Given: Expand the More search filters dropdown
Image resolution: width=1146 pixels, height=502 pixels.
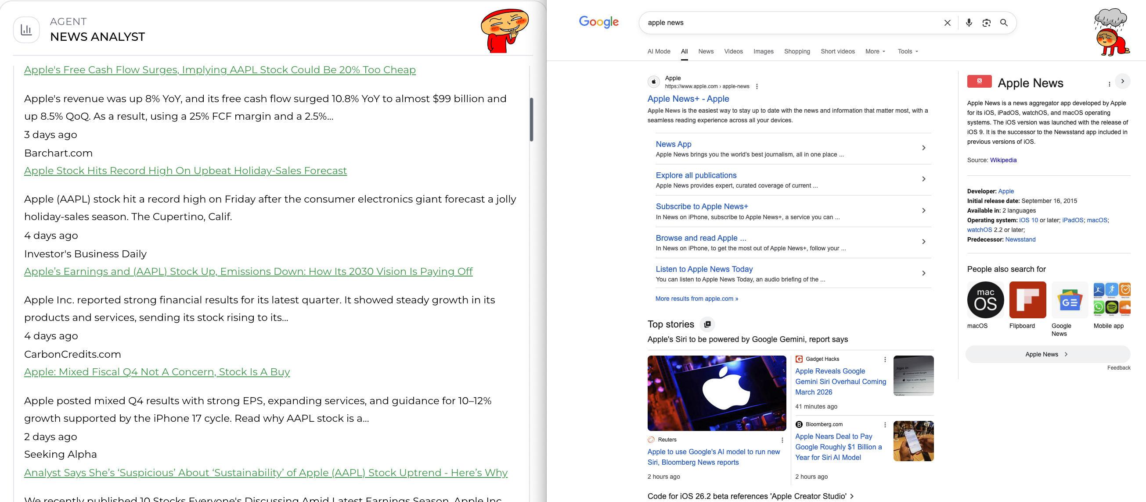Looking at the screenshot, I should [x=875, y=52].
